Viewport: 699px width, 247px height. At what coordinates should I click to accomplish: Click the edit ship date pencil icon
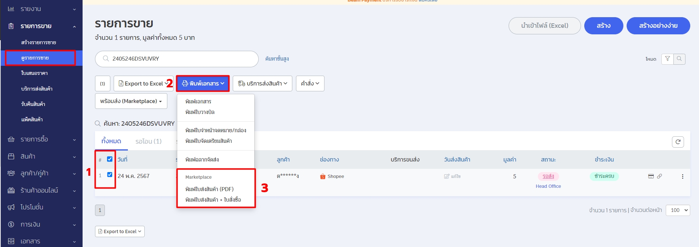click(x=447, y=176)
